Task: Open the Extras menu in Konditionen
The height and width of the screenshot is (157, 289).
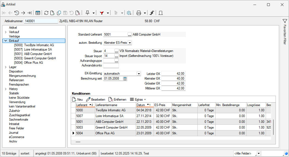Action: (138, 100)
